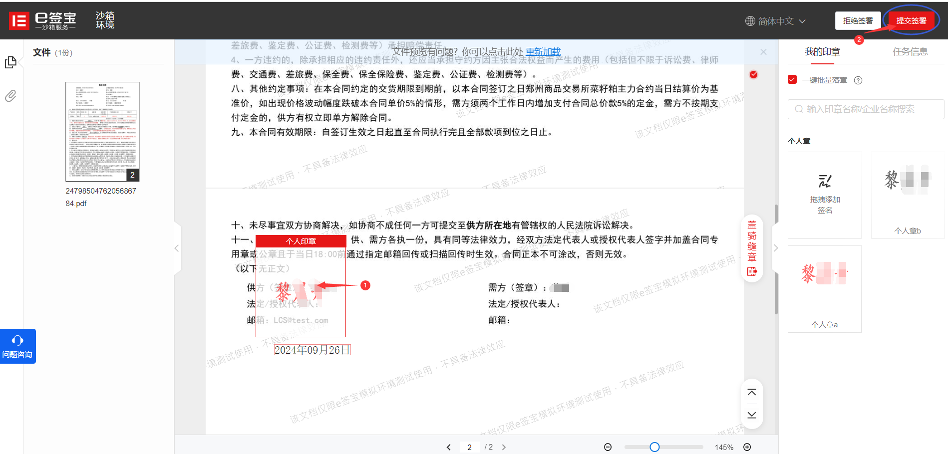Click file name 2479850476205686784.pdf
This screenshot has height=454, width=948.
101,197
